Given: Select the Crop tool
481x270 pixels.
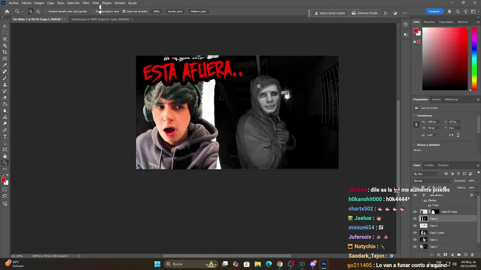Looking at the screenshot, I should click(x=5, y=52).
